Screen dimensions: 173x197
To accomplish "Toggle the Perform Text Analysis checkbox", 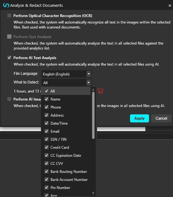I will pos(9,36).
